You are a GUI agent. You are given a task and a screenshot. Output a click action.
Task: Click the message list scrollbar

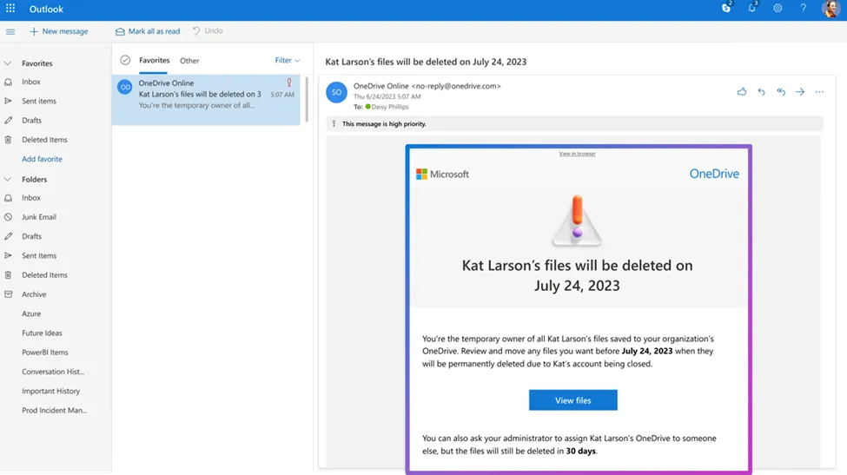pos(306,98)
